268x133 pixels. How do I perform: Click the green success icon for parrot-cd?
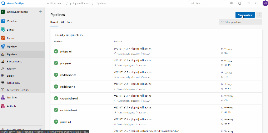coord(56,122)
